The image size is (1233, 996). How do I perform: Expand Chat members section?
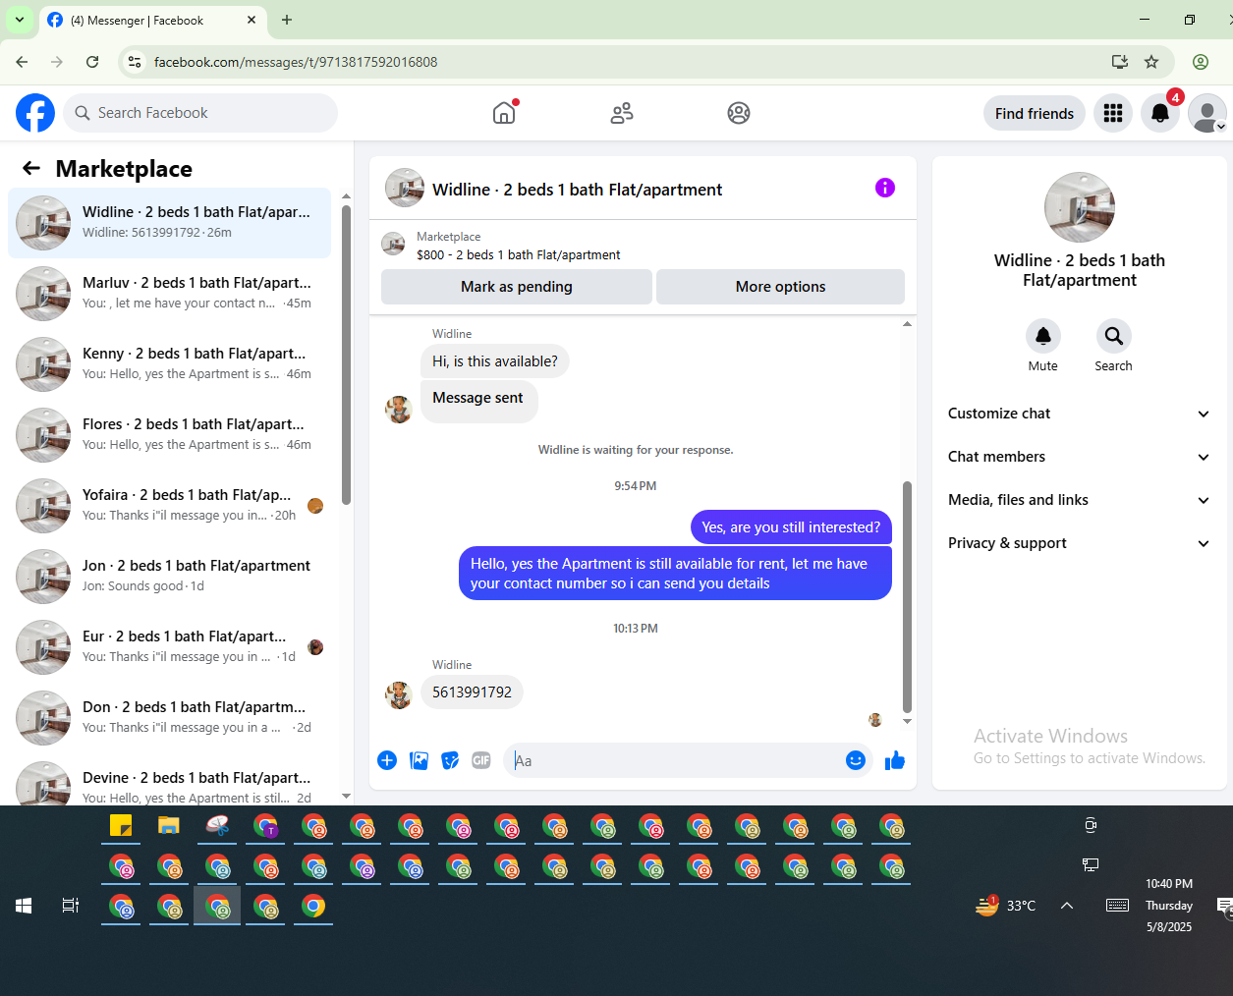pyautogui.click(x=1079, y=457)
